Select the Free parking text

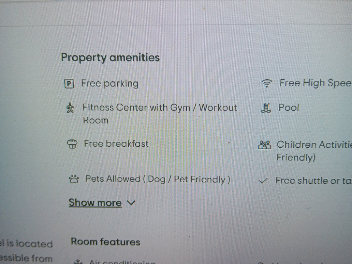pos(110,84)
